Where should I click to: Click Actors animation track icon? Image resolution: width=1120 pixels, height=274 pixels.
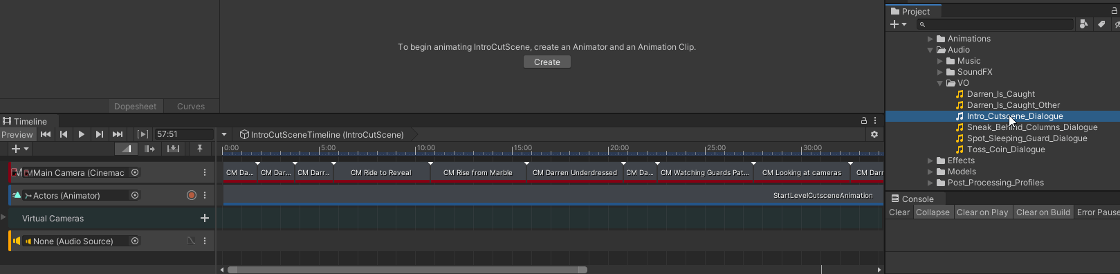click(x=17, y=195)
